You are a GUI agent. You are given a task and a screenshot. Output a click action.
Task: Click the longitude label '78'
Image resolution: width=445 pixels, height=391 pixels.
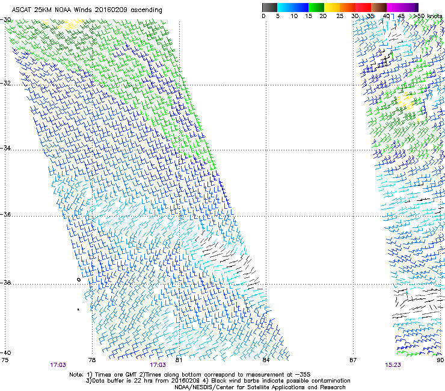click(92, 360)
